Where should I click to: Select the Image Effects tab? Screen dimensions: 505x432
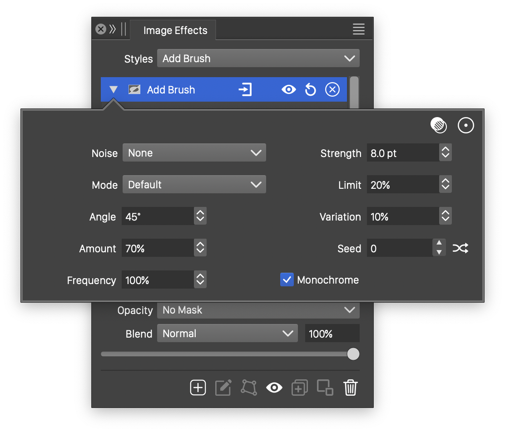175,30
